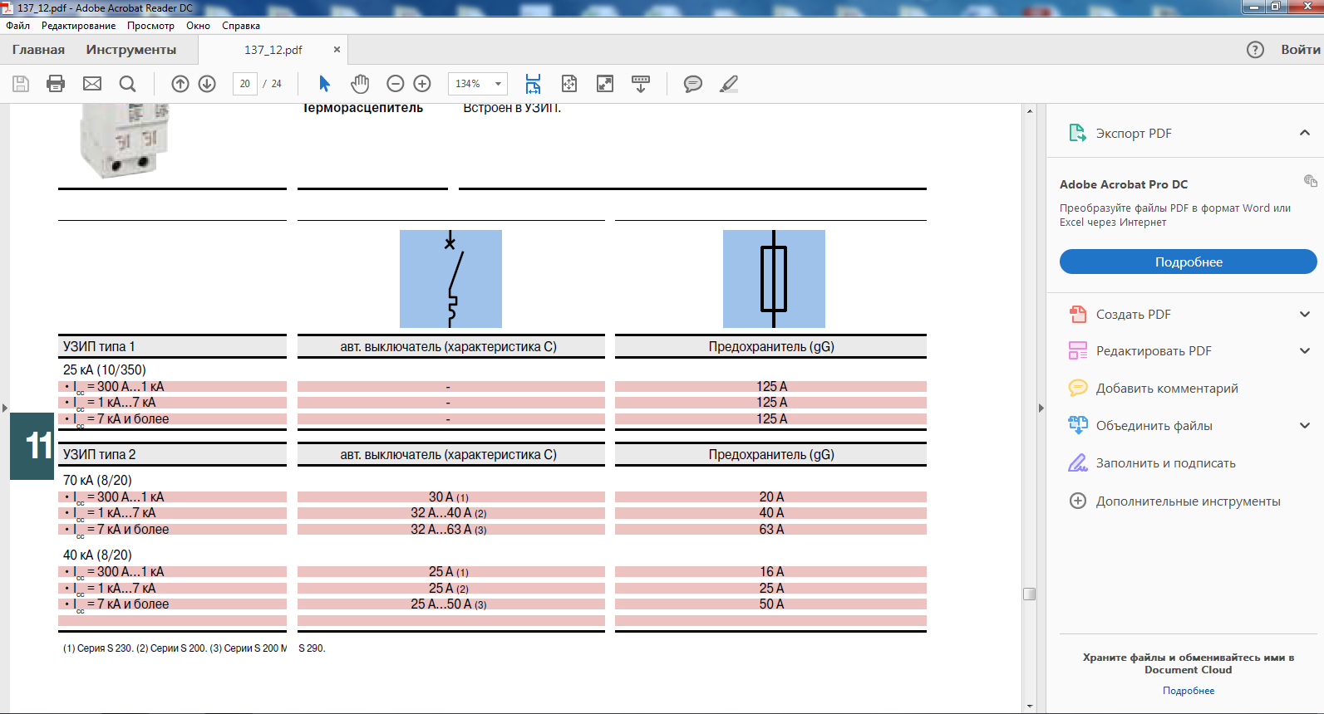This screenshot has width=1324, height=714.
Task: Open the Редактирование menu
Action: [78, 26]
